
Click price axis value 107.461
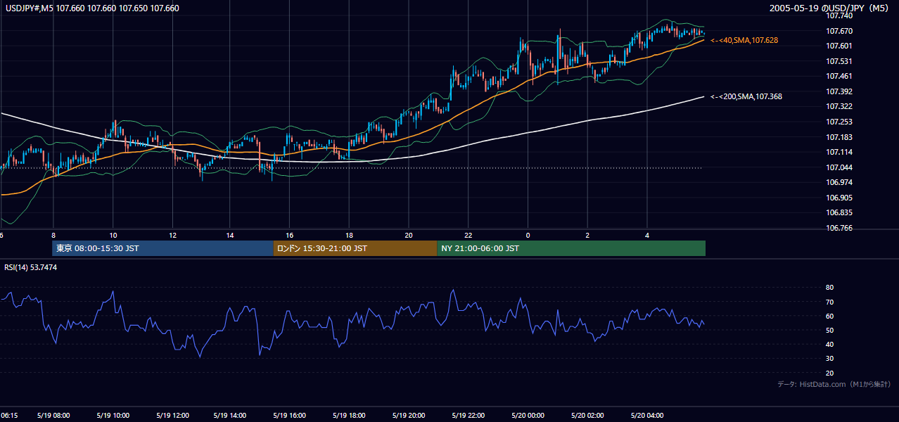pyautogui.click(x=839, y=76)
